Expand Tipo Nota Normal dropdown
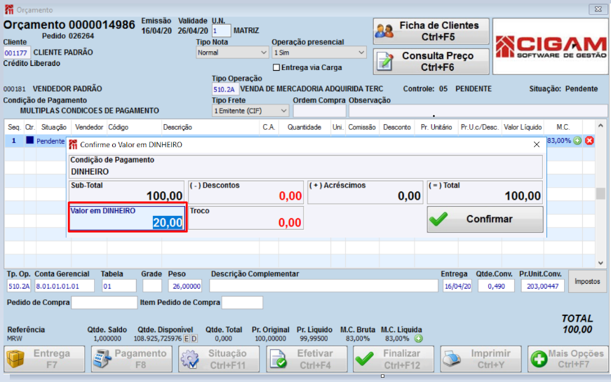This screenshot has width=611, height=382. (232, 53)
